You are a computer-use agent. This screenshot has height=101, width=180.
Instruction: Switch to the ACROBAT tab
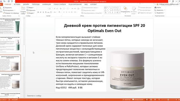coord(93,4)
